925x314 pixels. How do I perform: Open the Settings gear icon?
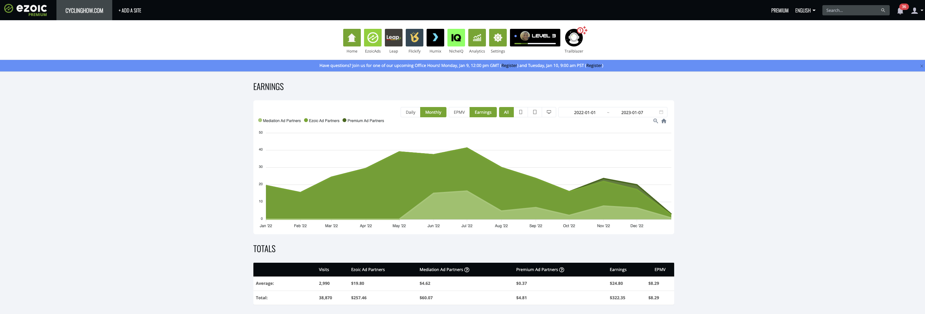497,38
